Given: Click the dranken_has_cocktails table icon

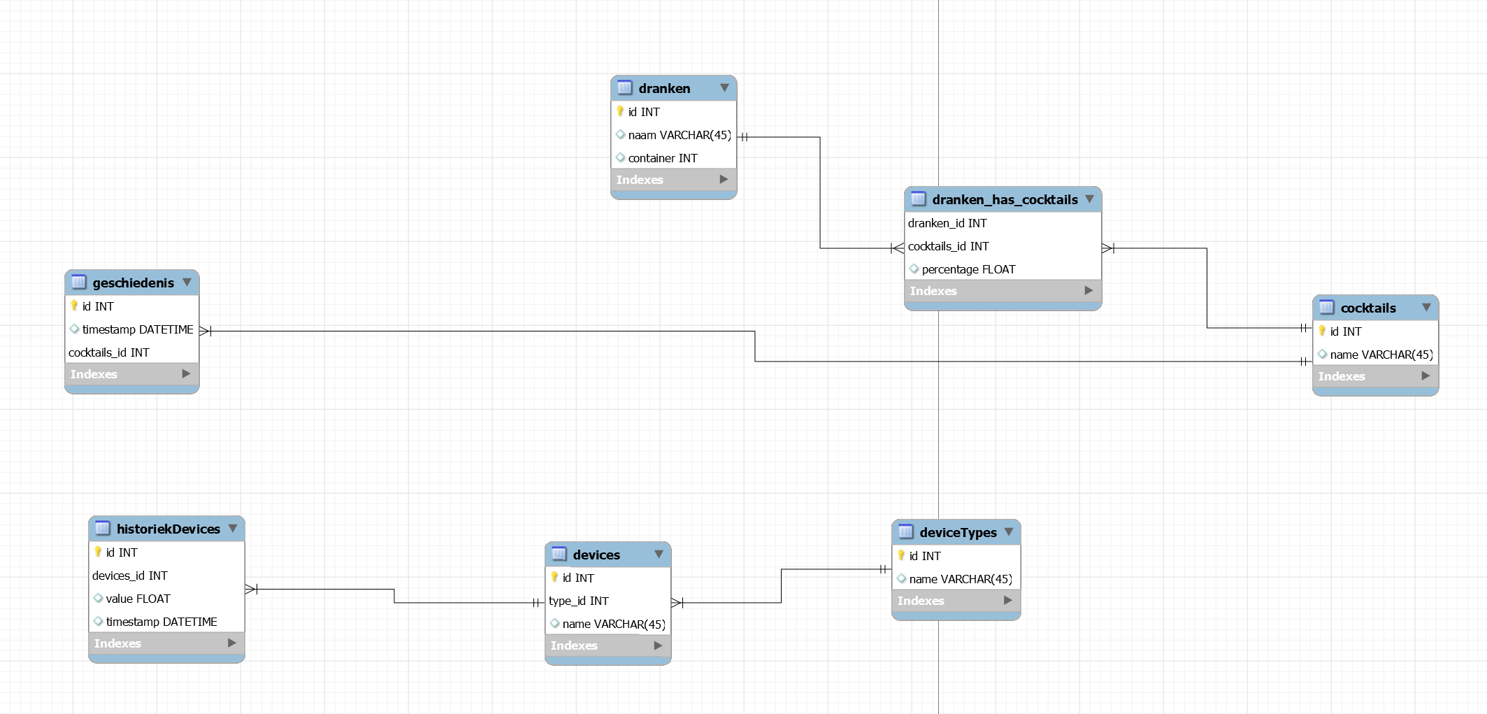Looking at the screenshot, I should pos(918,199).
